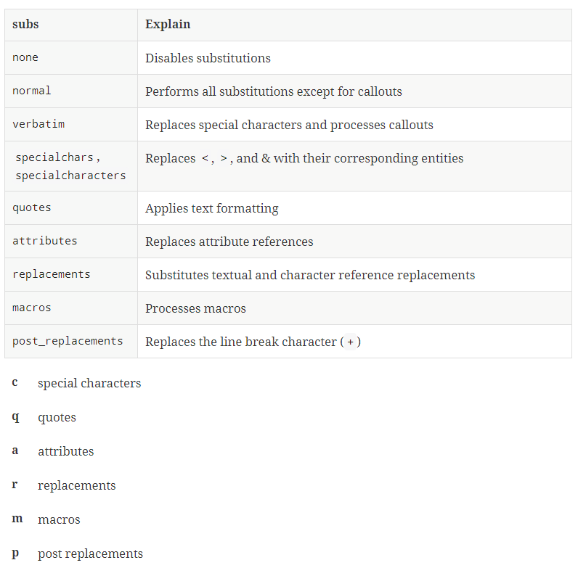Click the 'post_replacements' code cell
Screen dimensions: 578x568
point(68,341)
